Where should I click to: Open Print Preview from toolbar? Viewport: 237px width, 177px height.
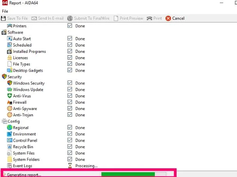[128, 18]
